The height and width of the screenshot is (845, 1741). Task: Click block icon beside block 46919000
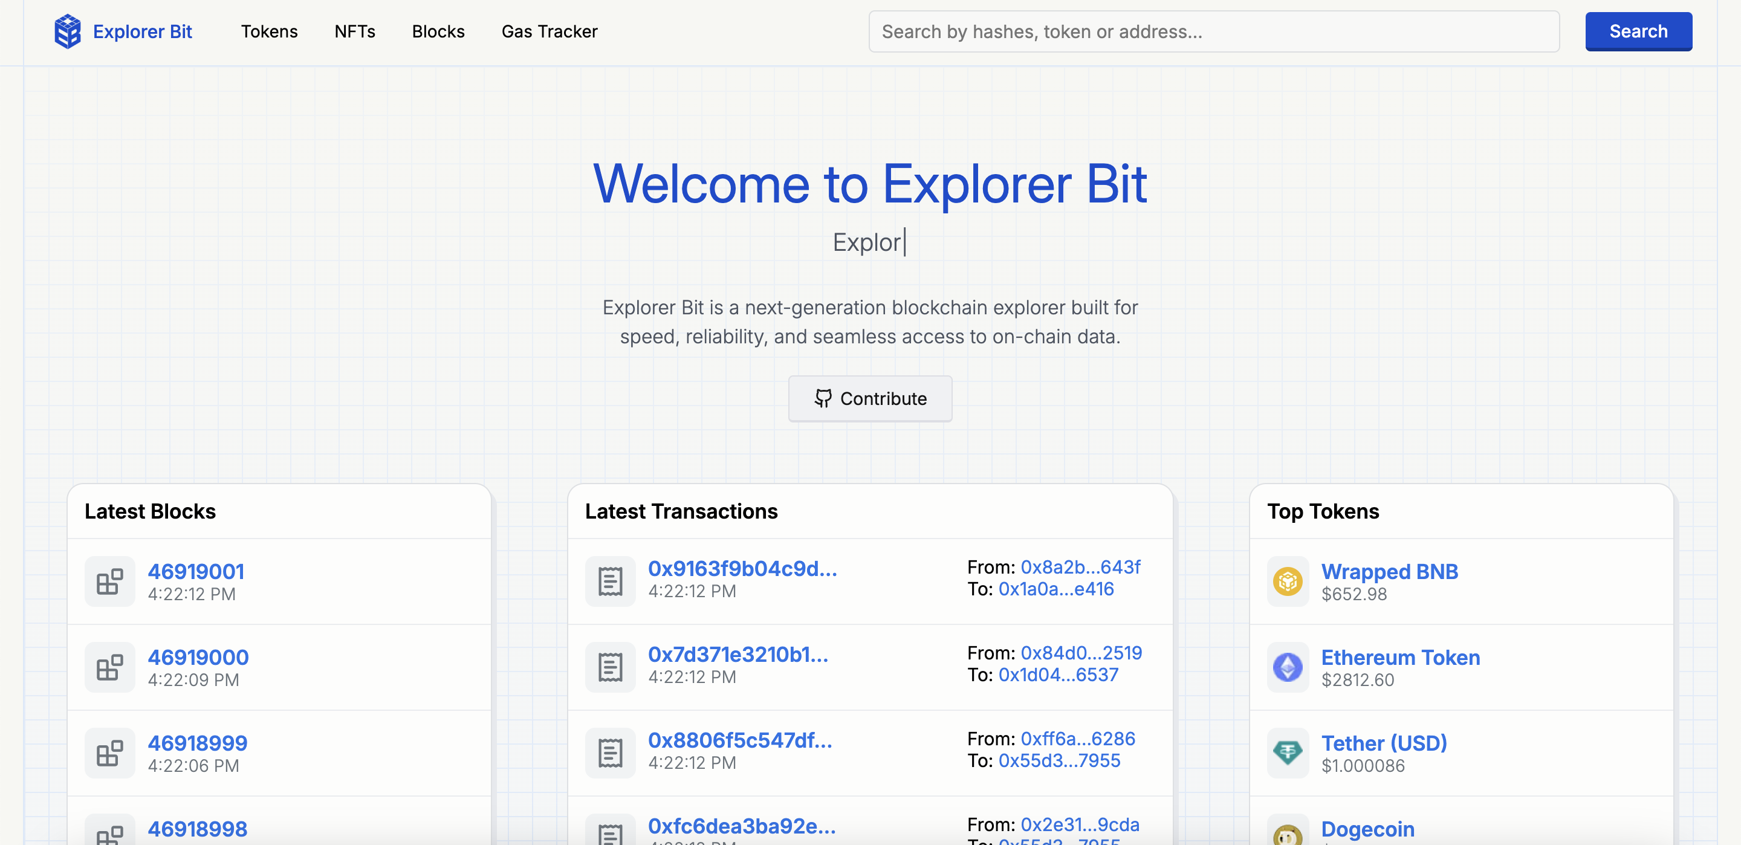pyautogui.click(x=109, y=667)
